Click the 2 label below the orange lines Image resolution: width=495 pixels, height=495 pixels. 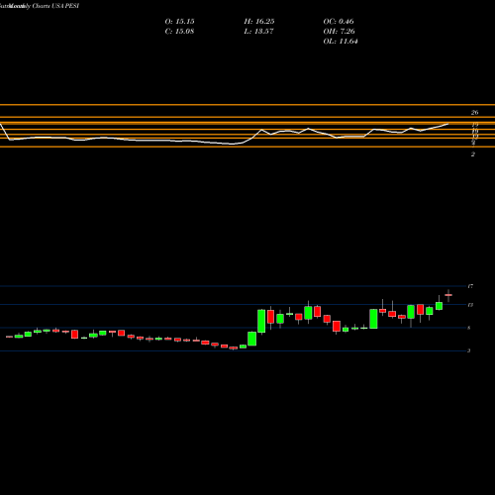click(473, 154)
